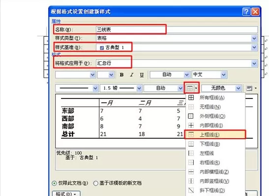Click the 优先级: 100 description text

(x=69, y=153)
